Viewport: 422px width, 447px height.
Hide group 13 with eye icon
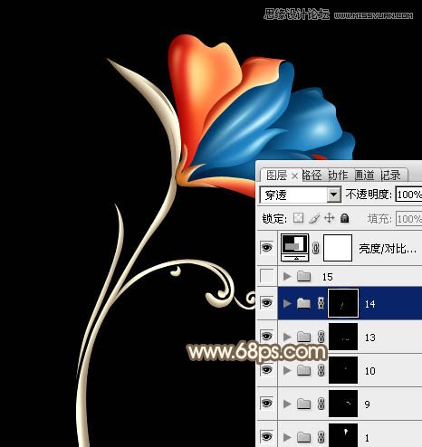pos(266,336)
